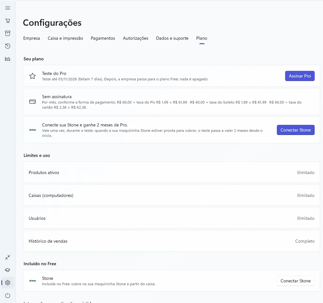Viewport: 323px width, 303px height.
Task: Click the Assinar Pro button
Action: [300, 76]
